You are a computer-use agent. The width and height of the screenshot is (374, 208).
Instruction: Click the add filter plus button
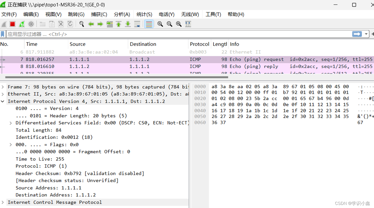pyautogui.click(x=372, y=34)
